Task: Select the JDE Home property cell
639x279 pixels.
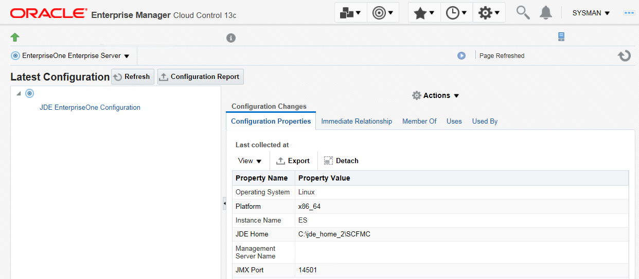Action: (x=263, y=234)
